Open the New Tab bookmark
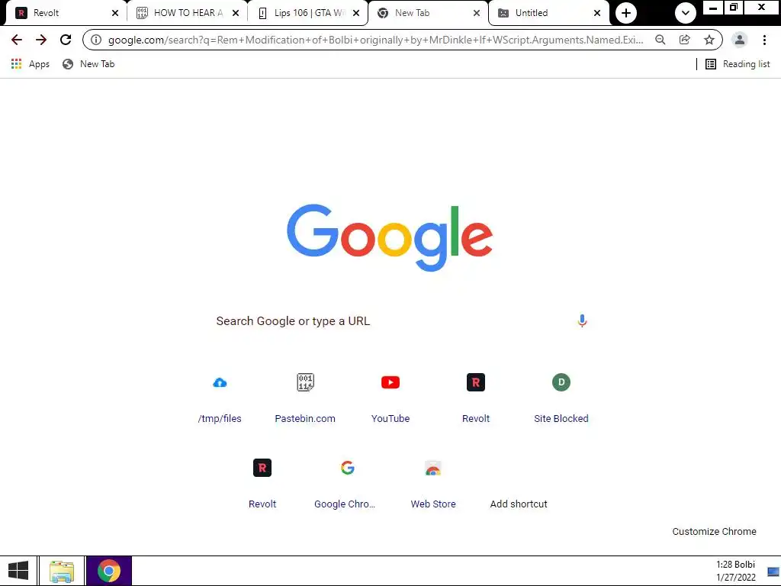781x586 pixels. tap(88, 64)
